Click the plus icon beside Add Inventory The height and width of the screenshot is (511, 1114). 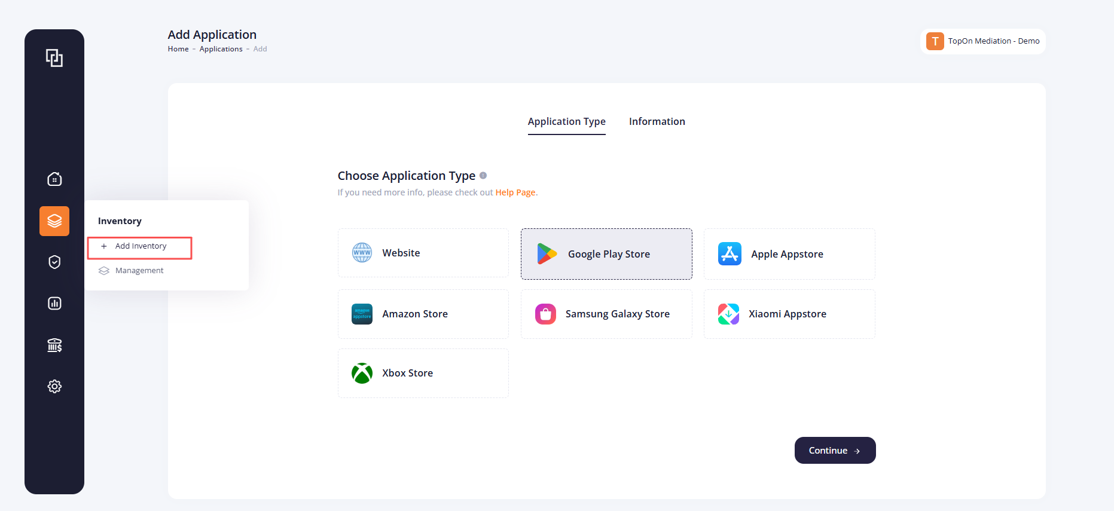point(104,246)
